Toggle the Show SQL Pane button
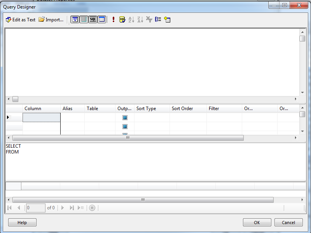Viewport: 311px width, 233px height. pyautogui.click(x=93, y=19)
